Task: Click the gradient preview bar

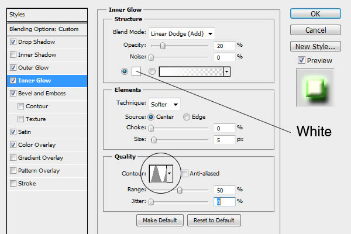Action: [x=191, y=71]
